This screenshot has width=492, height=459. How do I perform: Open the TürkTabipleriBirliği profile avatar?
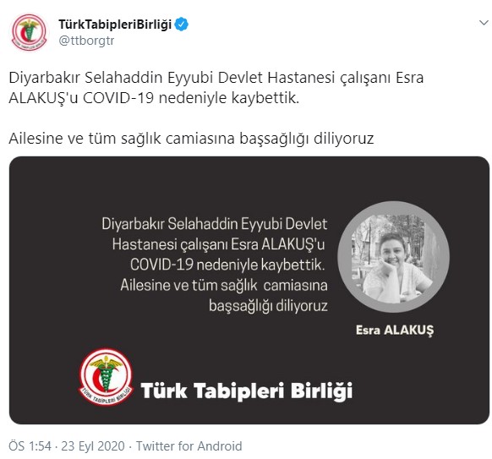click(30, 32)
